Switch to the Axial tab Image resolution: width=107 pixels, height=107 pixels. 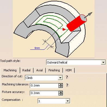pos(39,70)
